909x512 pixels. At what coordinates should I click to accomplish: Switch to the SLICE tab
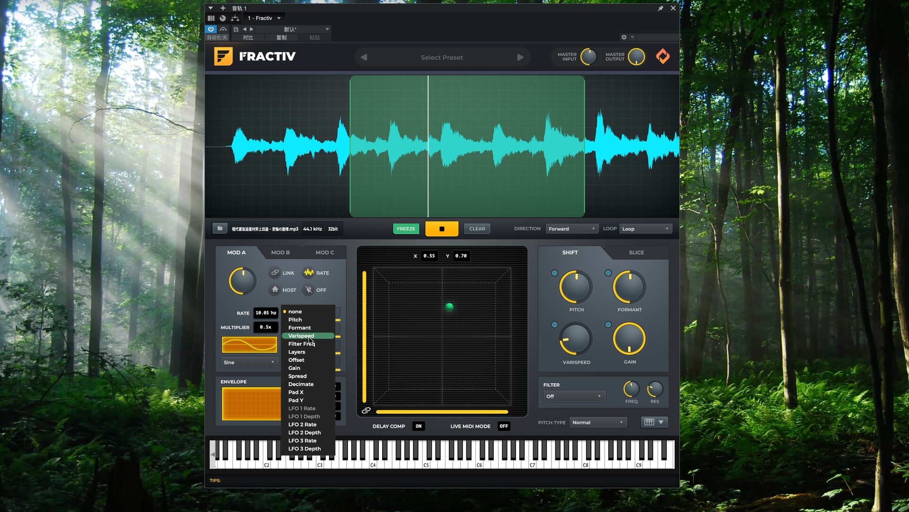pos(636,252)
